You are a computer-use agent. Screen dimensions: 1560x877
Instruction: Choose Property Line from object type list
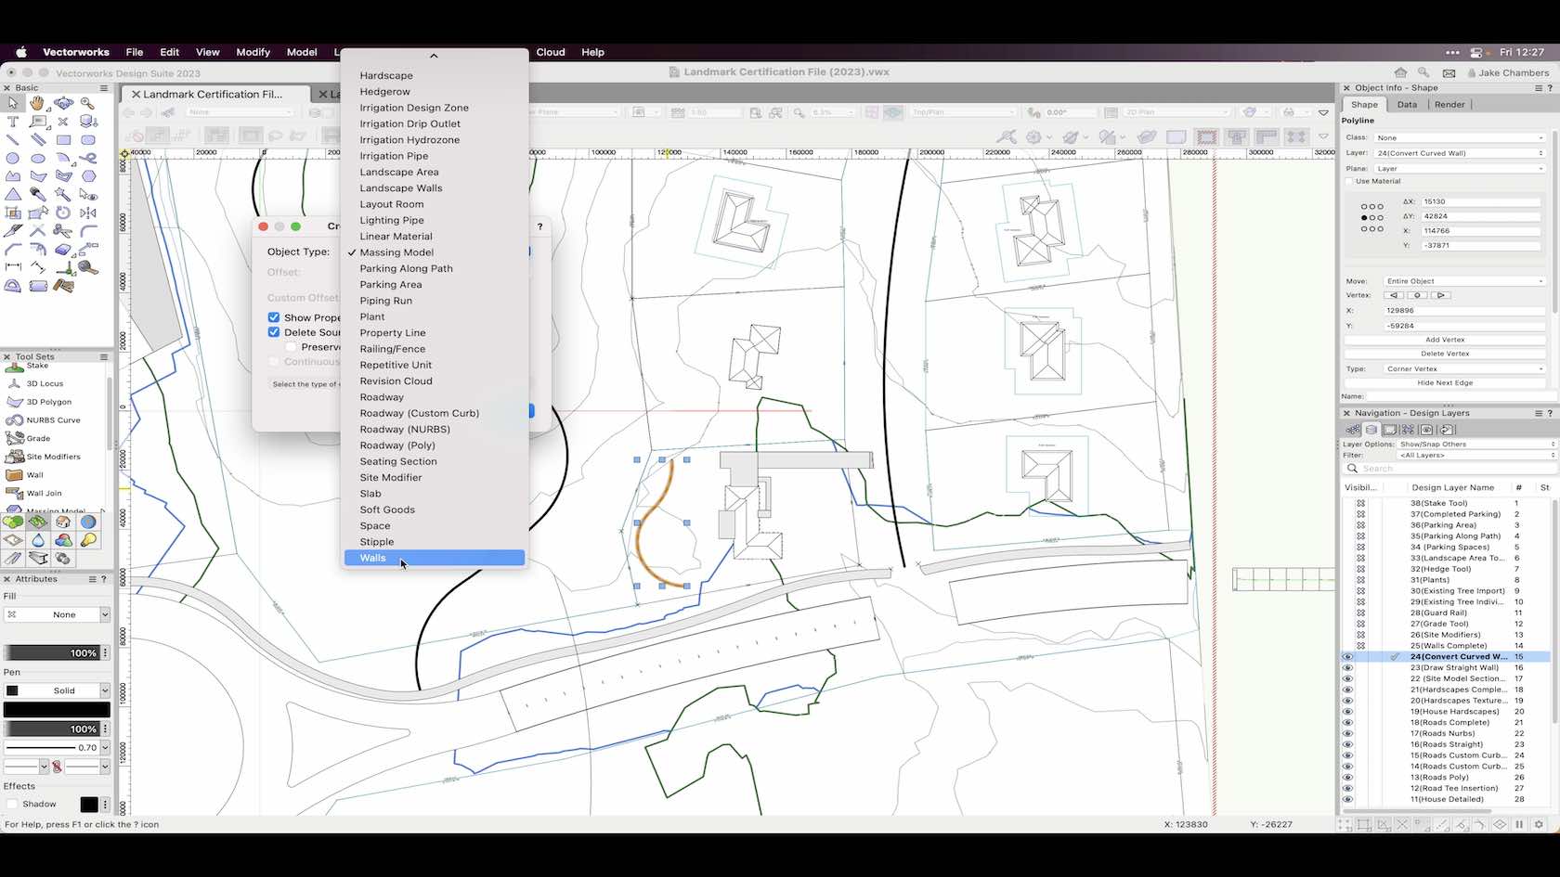[x=393, y=333]
